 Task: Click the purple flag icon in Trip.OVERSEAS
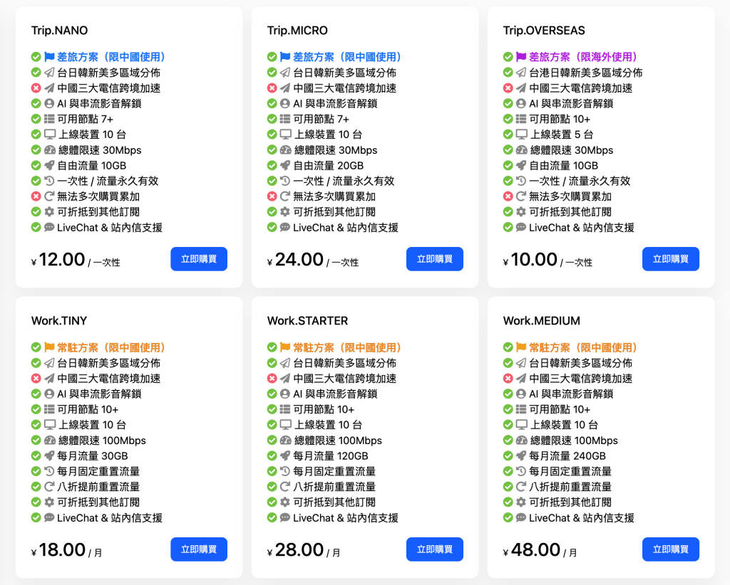point(521,57)
